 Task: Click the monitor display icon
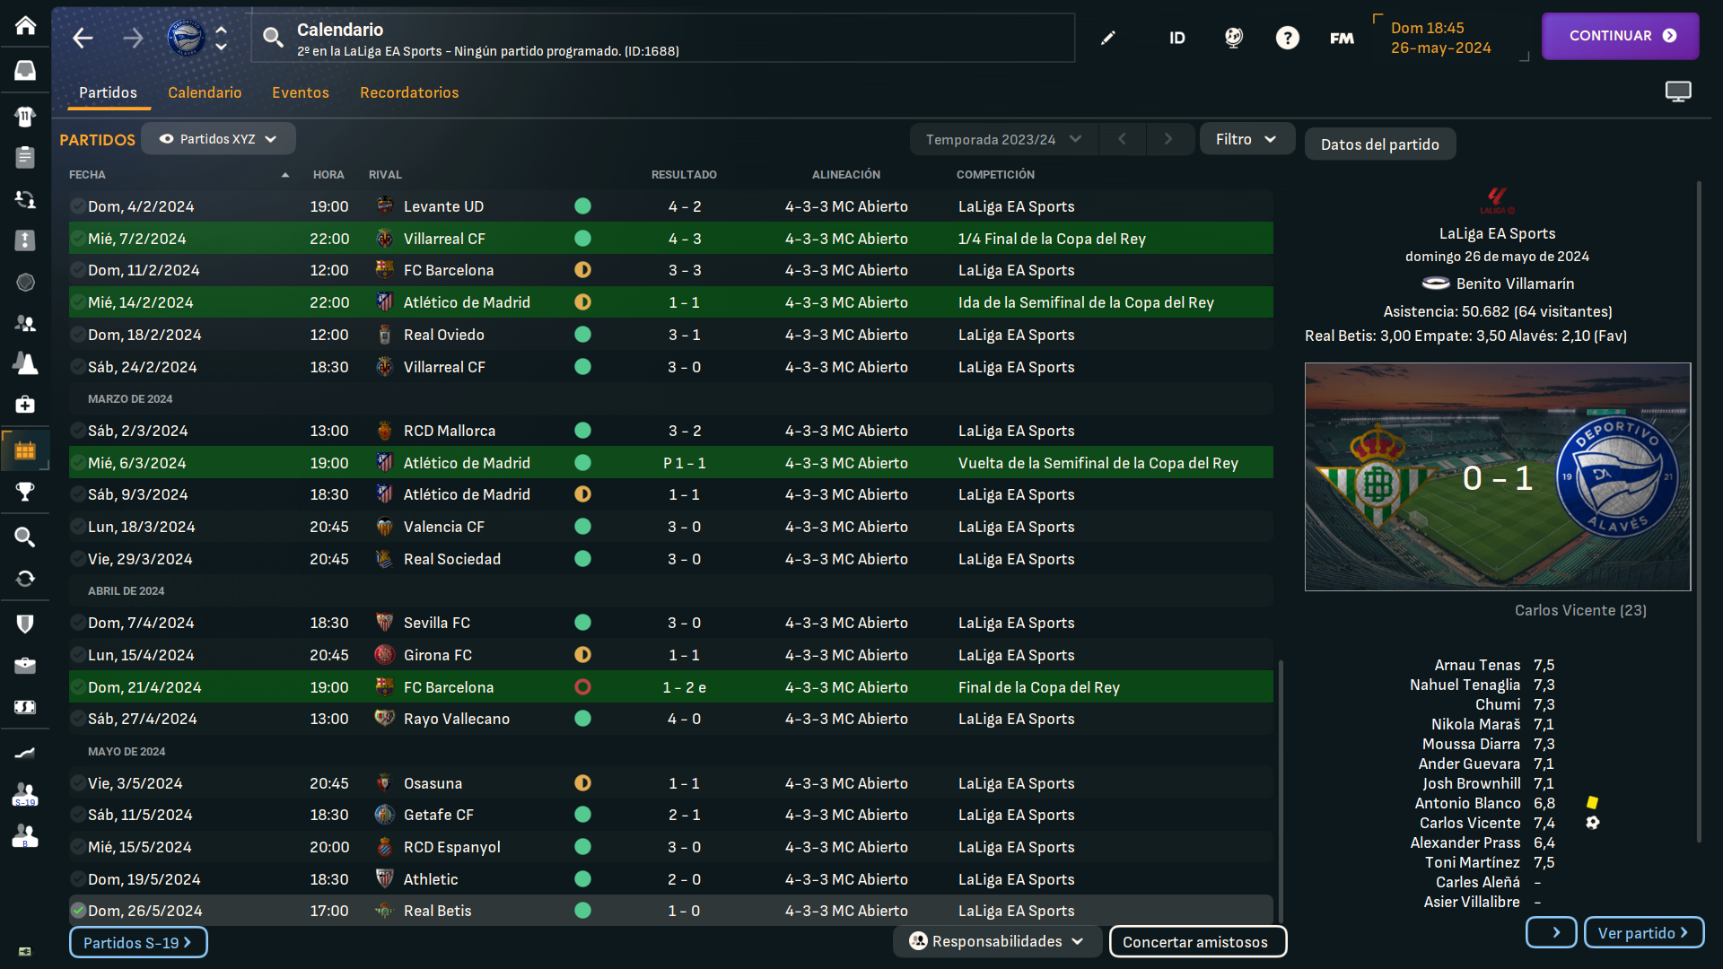[1678, 92]
